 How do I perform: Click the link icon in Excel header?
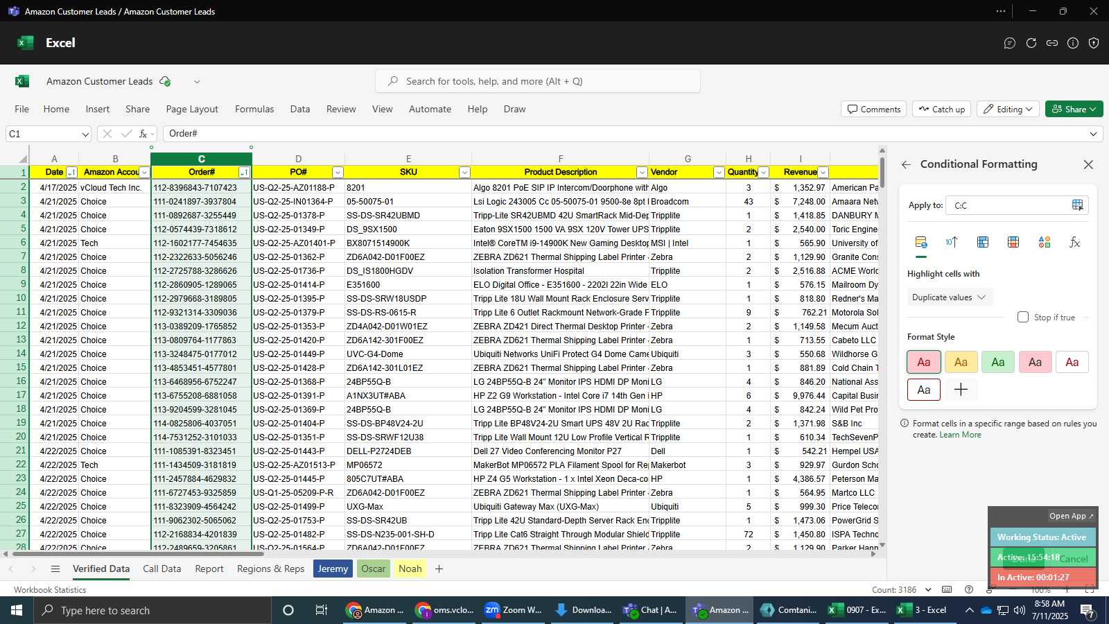click(x=1052, y=43)
